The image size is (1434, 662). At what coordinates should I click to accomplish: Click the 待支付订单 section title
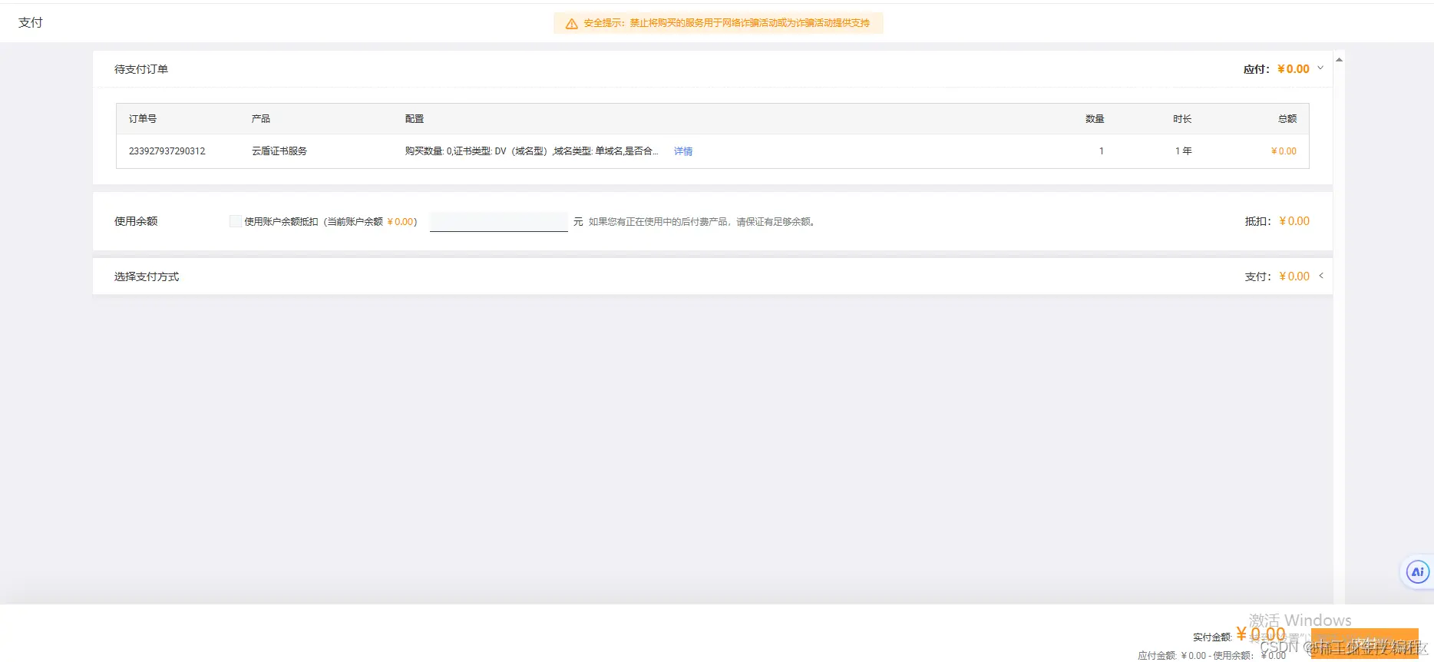coord(141,69)
